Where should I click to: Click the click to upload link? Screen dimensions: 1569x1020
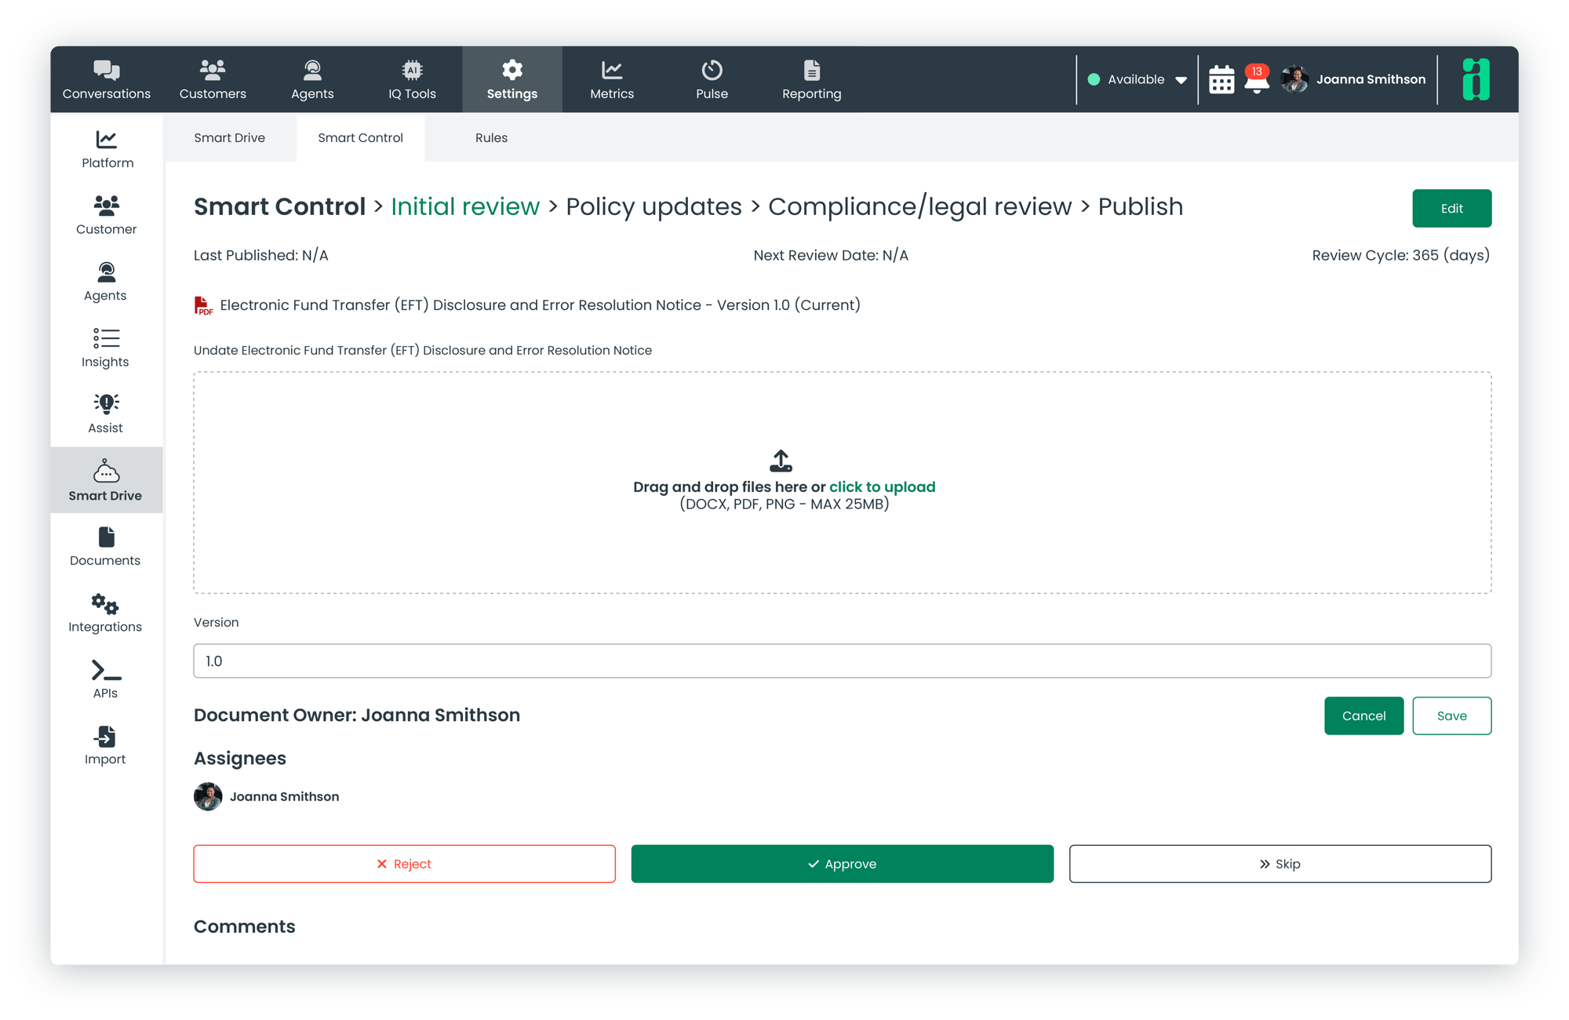click(882, 486)
